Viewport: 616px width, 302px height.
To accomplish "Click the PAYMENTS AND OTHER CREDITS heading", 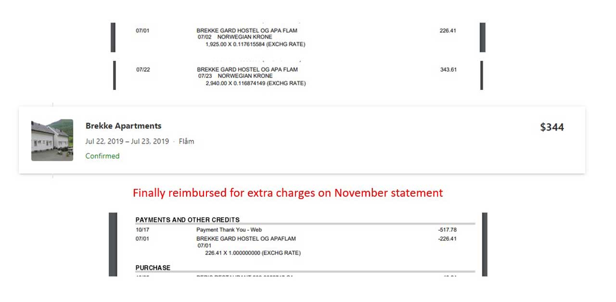I will pos(188,220).
